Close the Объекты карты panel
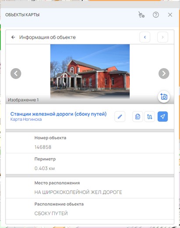180x228 pixels. (x=170, y=15)
